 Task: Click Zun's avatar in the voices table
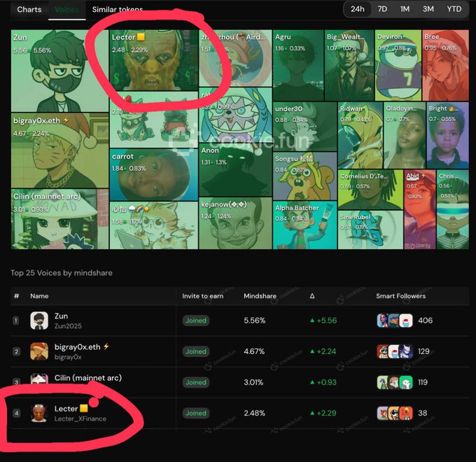(39, 320)
